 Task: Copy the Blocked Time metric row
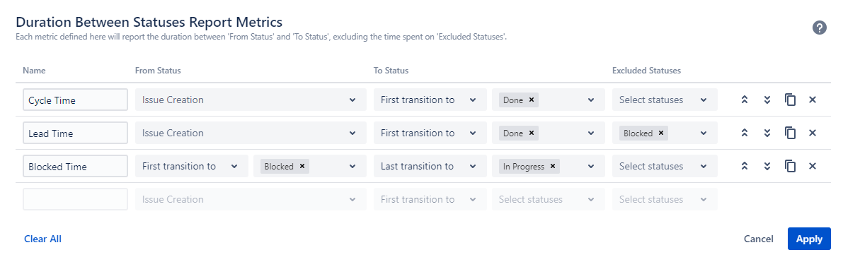790,167
